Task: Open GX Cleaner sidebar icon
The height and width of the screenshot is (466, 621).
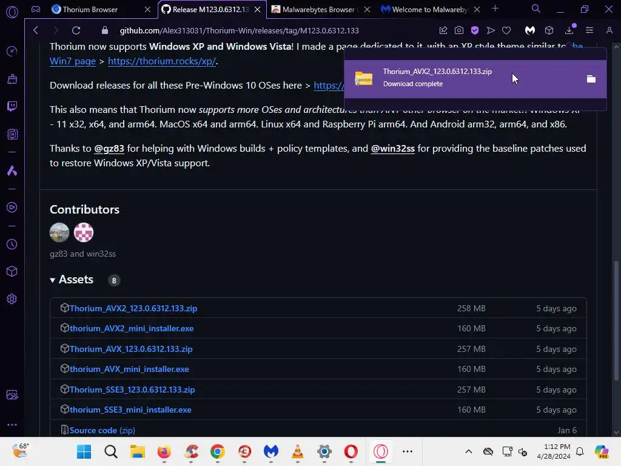Action: point(12,79)
